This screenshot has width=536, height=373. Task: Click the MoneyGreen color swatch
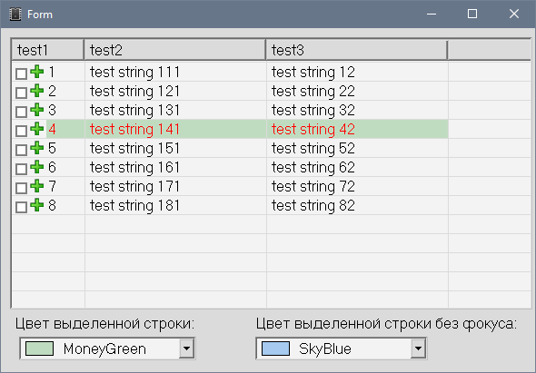pos(40,348)
